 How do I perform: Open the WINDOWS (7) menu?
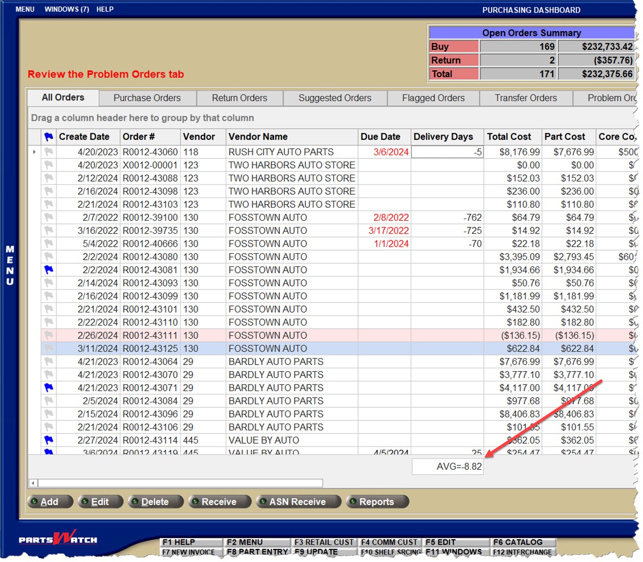point(67,9)
